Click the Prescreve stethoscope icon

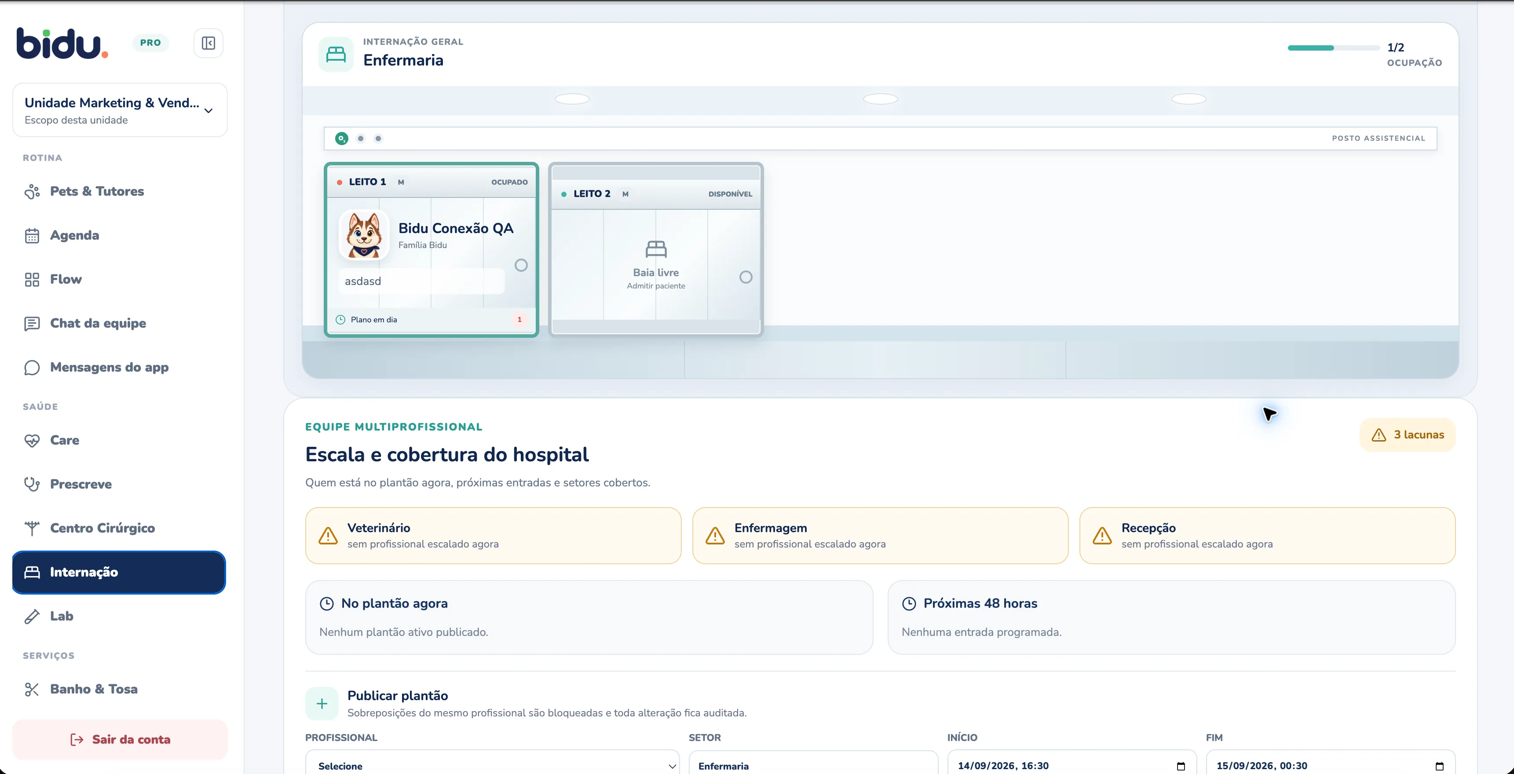click(x=32, y=484)
